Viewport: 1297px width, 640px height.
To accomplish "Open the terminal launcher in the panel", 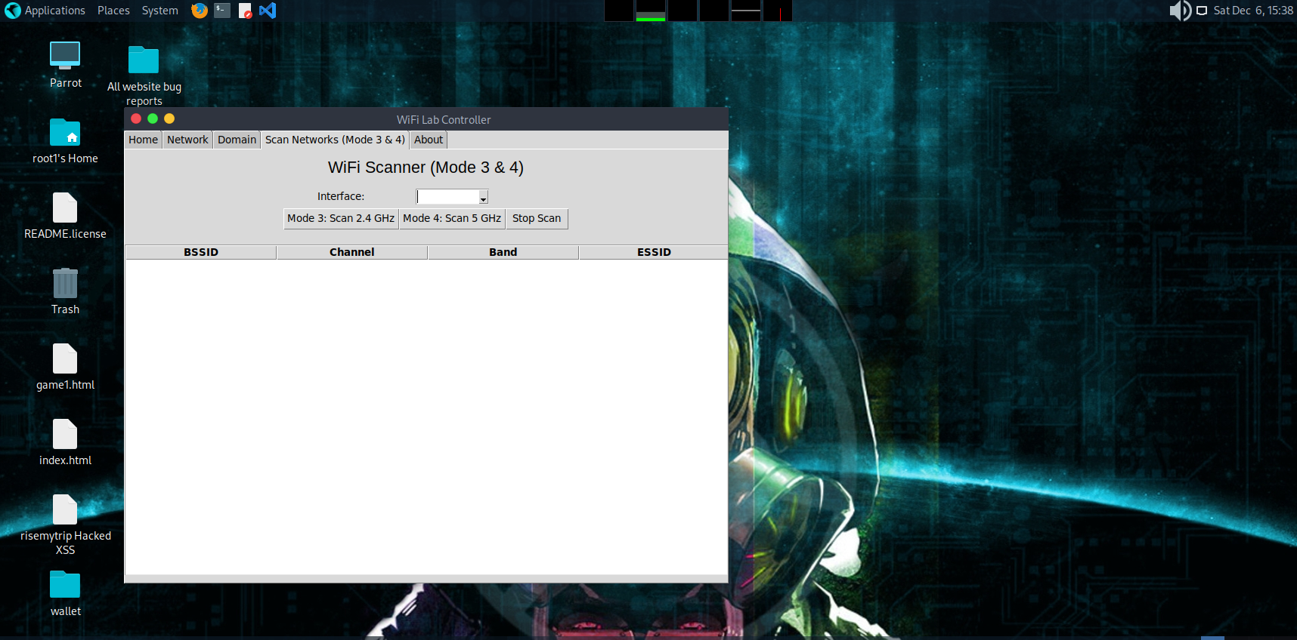I will coord(222,11).
